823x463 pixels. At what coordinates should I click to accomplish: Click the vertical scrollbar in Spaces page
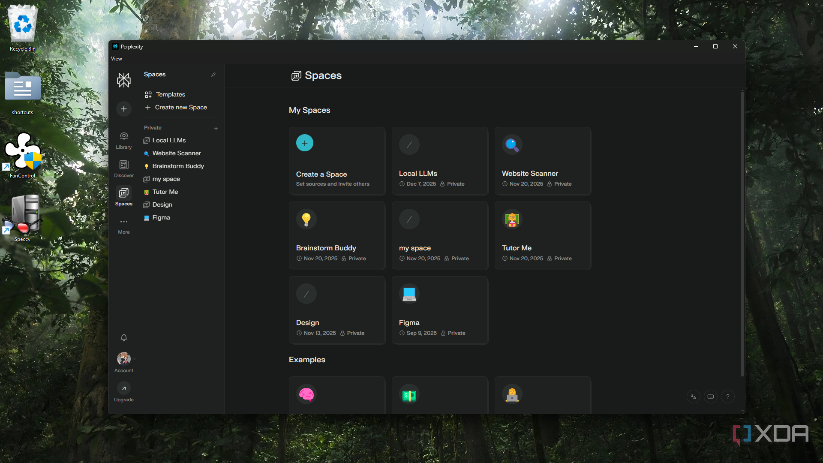click(x=742, y=234)
